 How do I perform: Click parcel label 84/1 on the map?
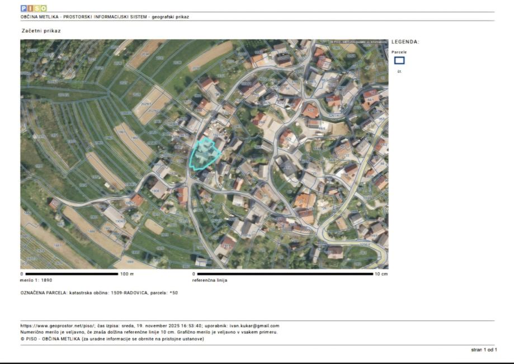[370, 100]
